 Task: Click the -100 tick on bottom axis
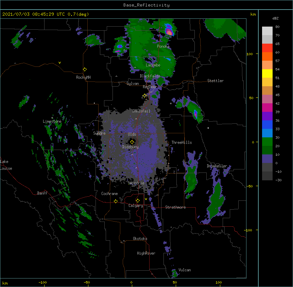pyautogui.click(x=42, y=283)
